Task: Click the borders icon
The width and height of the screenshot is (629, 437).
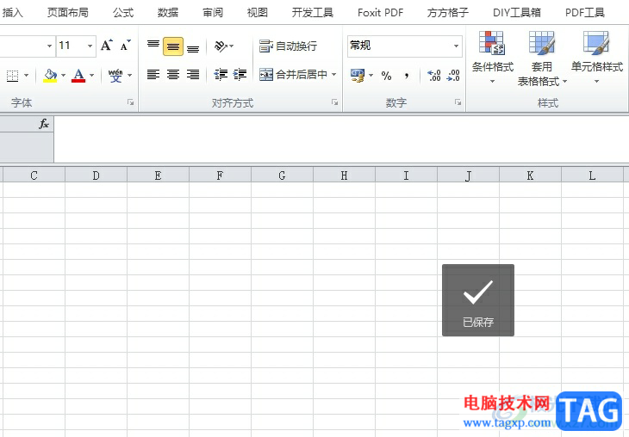Action: [x=12, y=76]
